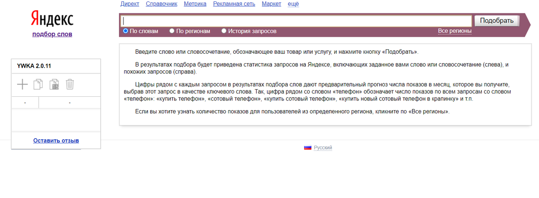539x198 pixels.
Task: Select the По словам radio button
Action: tap(126, 31)
